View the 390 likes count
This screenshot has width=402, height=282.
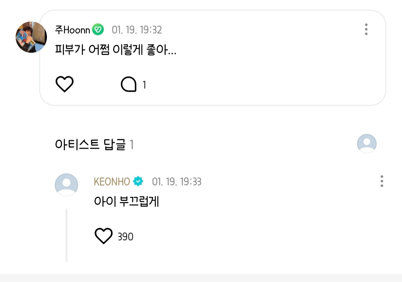point(125,237)
